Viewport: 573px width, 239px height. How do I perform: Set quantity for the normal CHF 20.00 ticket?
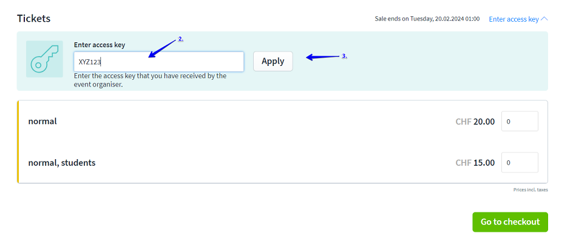tap(520, 122)
